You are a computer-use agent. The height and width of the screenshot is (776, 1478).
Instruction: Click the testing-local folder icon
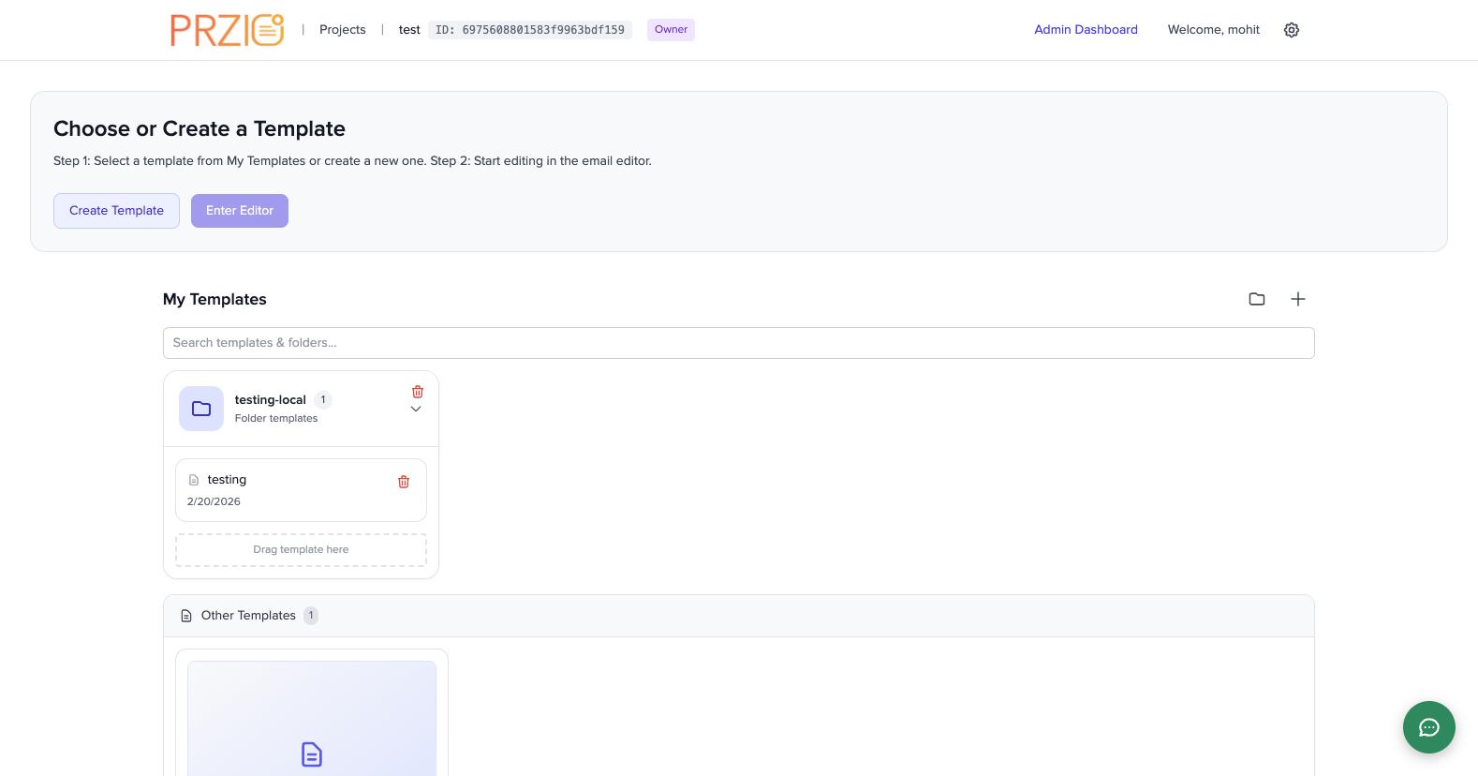201,409
